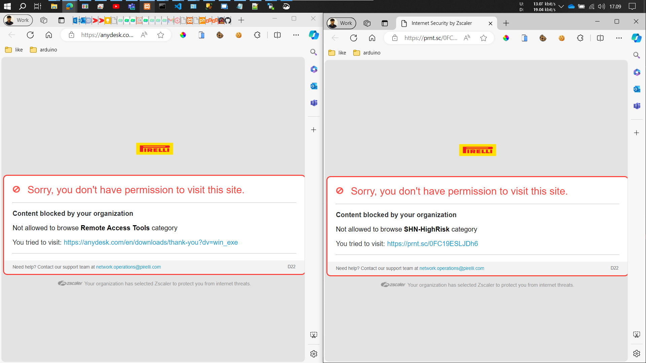Click the Copilot icon in right browser window
Viewport: 646px width, 363px height.
click(636, 38)
